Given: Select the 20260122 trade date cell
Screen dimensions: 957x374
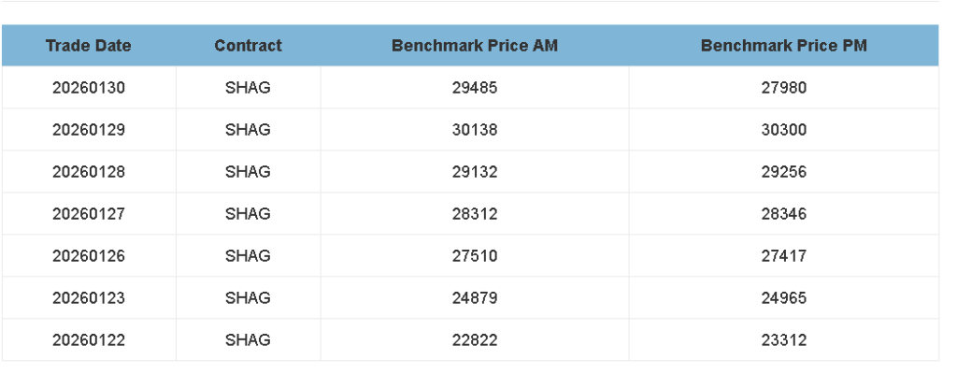Looking at the screenshot, I should click(x=89, y=340).
